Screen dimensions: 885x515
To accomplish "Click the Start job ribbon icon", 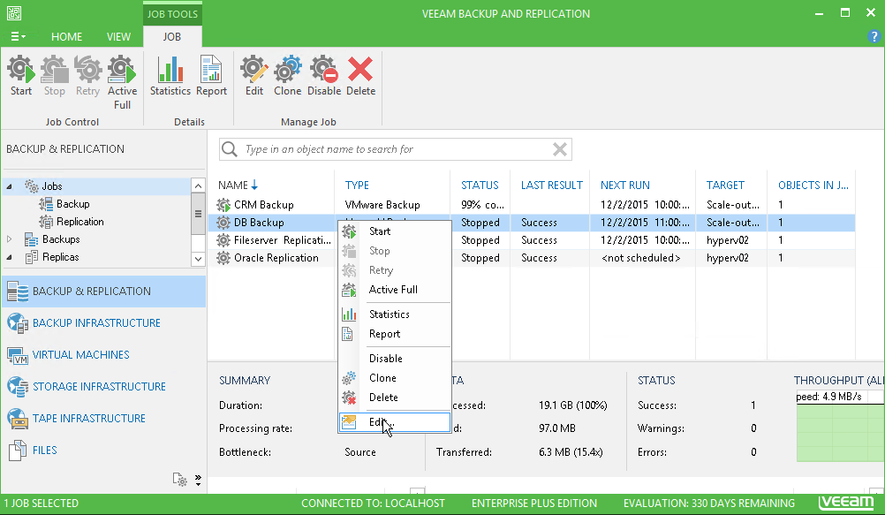I will click(21, 76).
